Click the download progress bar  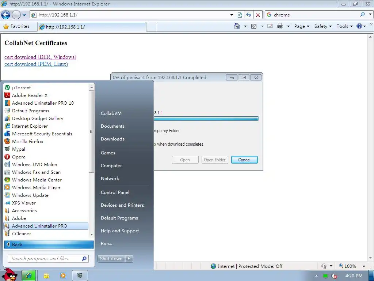coord(206,119)
